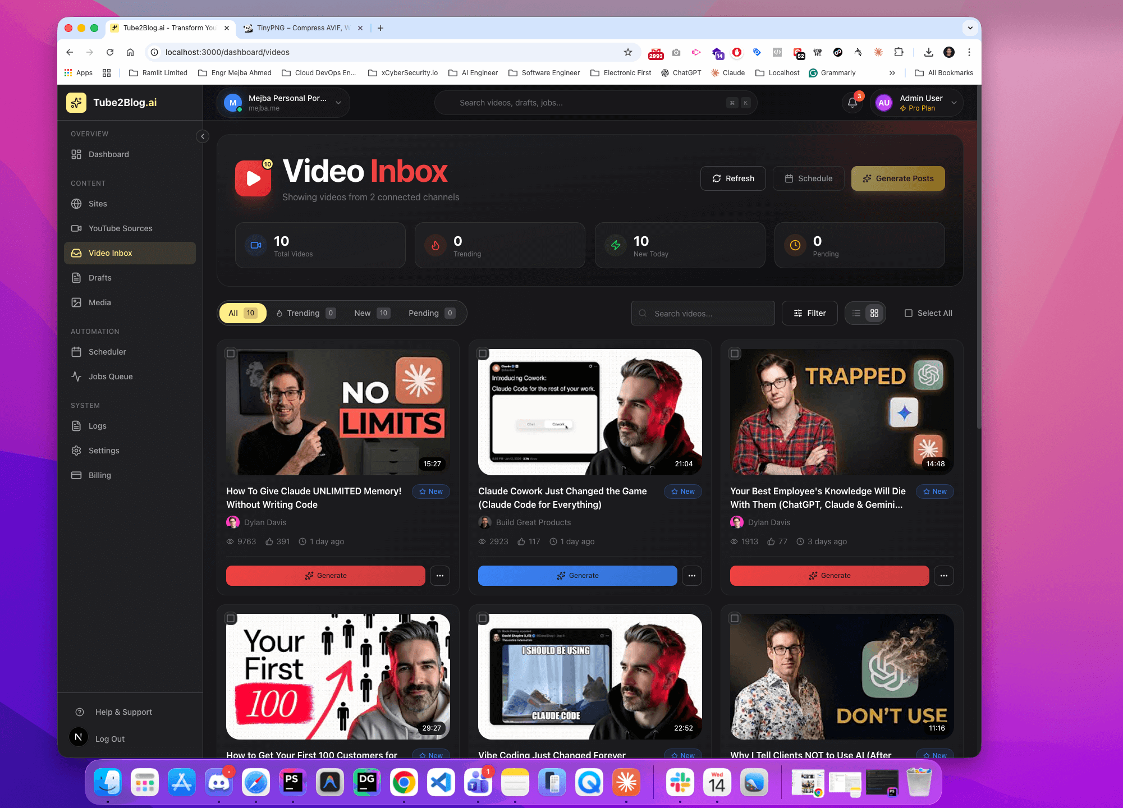The height and width of the screenshot is (808, 1123).
Task: Select the Trending filter tab
Action: (x=305, y=313)
